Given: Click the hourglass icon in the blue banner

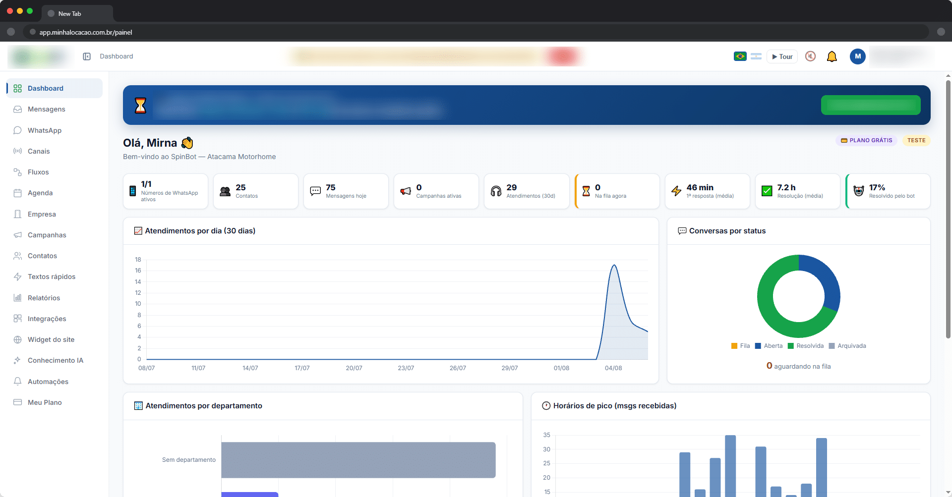Looking at the screenshot, I should (141, 105).
